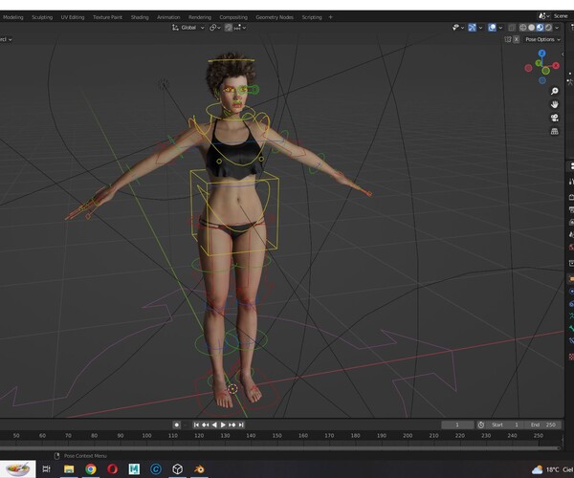The height and width of the screenshot is (478, 574).
Task: Switch perspective/orthographic grid icon
Action: 555,131
